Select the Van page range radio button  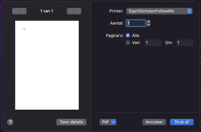(x=128, y=43)
